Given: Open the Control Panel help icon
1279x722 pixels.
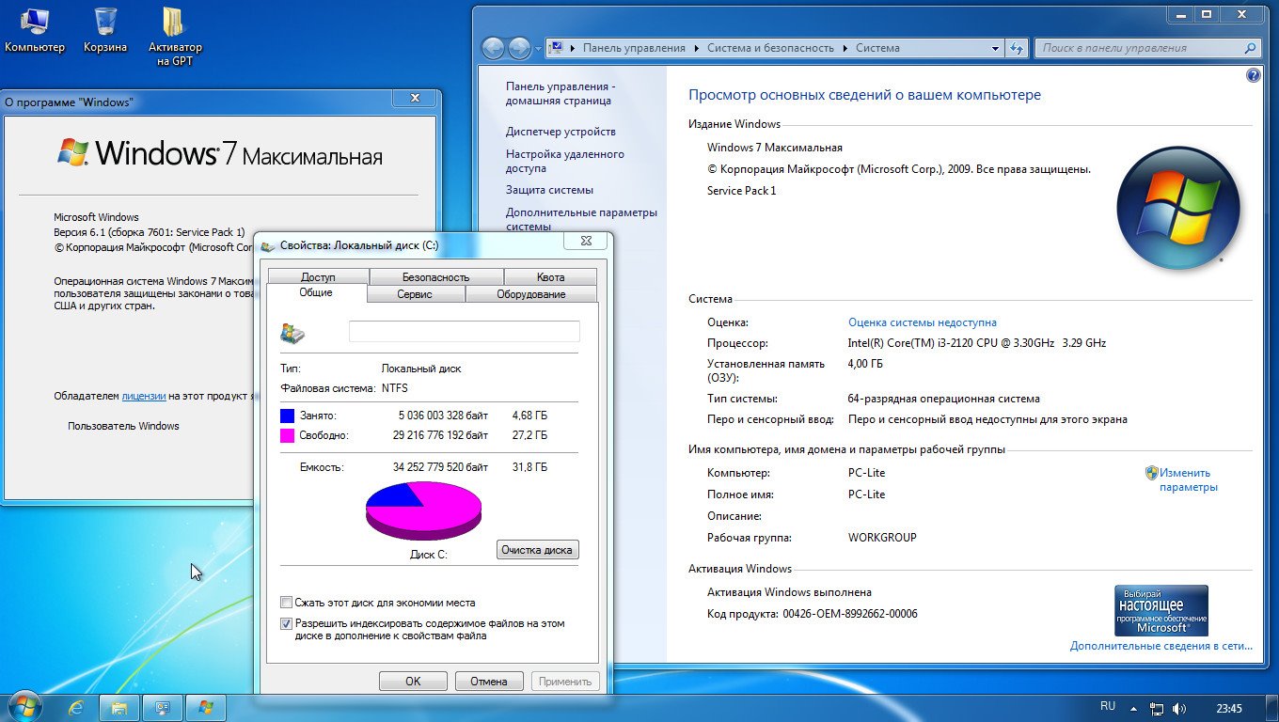Looking at the screenshot, I should (x=1253, y=76).
